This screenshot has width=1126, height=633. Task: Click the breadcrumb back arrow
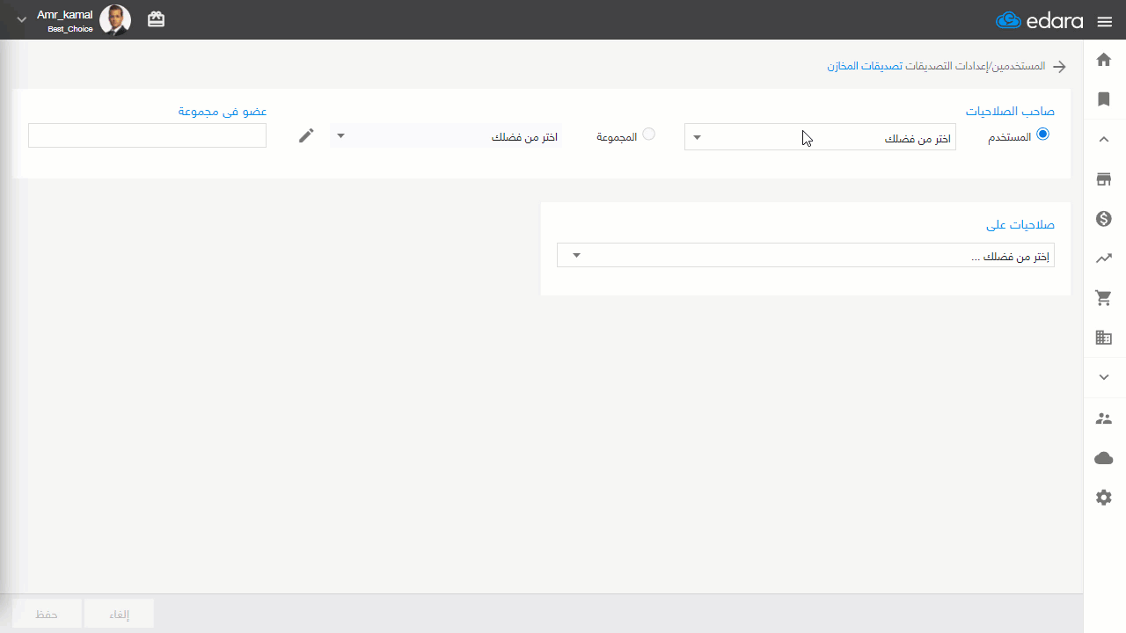pos(1060,67)
